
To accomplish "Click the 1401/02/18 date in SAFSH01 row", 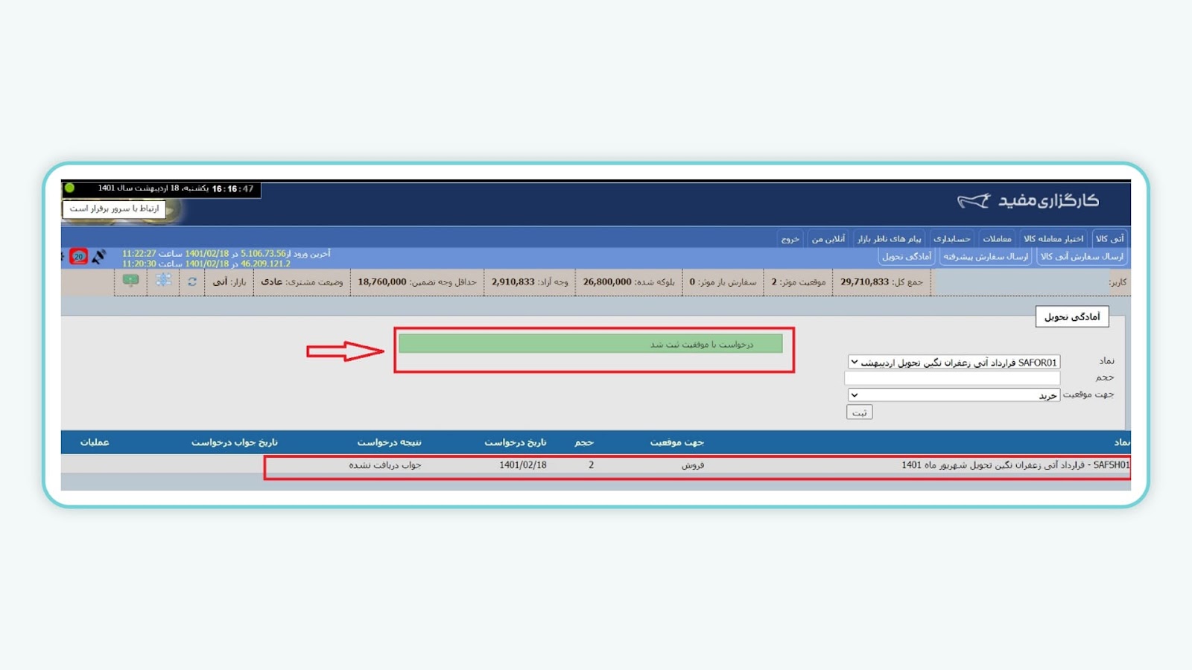I will pyautogui.click(x=523, y=465).
